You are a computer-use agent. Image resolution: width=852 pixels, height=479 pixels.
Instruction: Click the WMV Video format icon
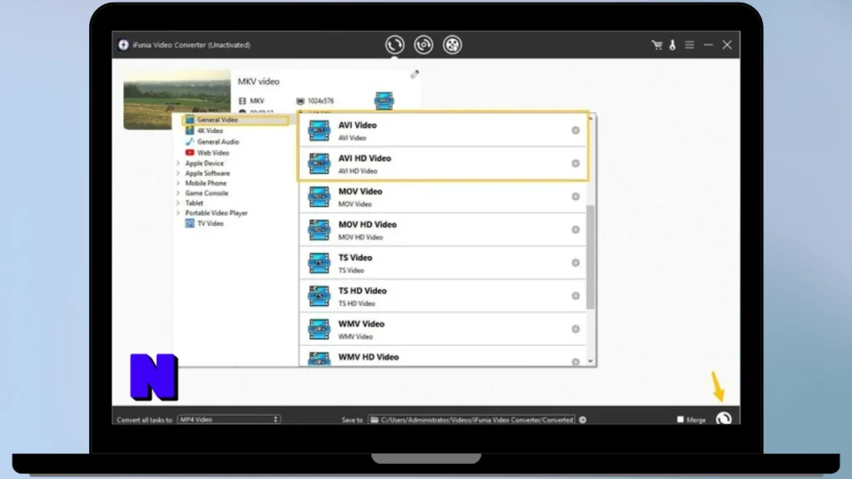(x=319, y=329)
